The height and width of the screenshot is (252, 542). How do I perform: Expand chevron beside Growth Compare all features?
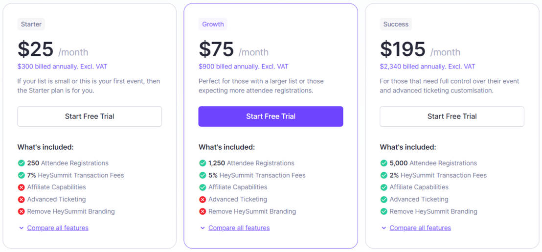point(203,228)
